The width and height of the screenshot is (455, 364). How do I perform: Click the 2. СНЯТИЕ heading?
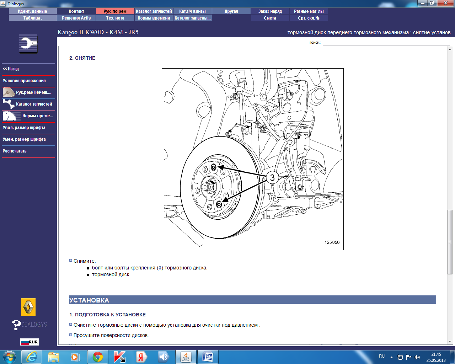pos(82,58)
